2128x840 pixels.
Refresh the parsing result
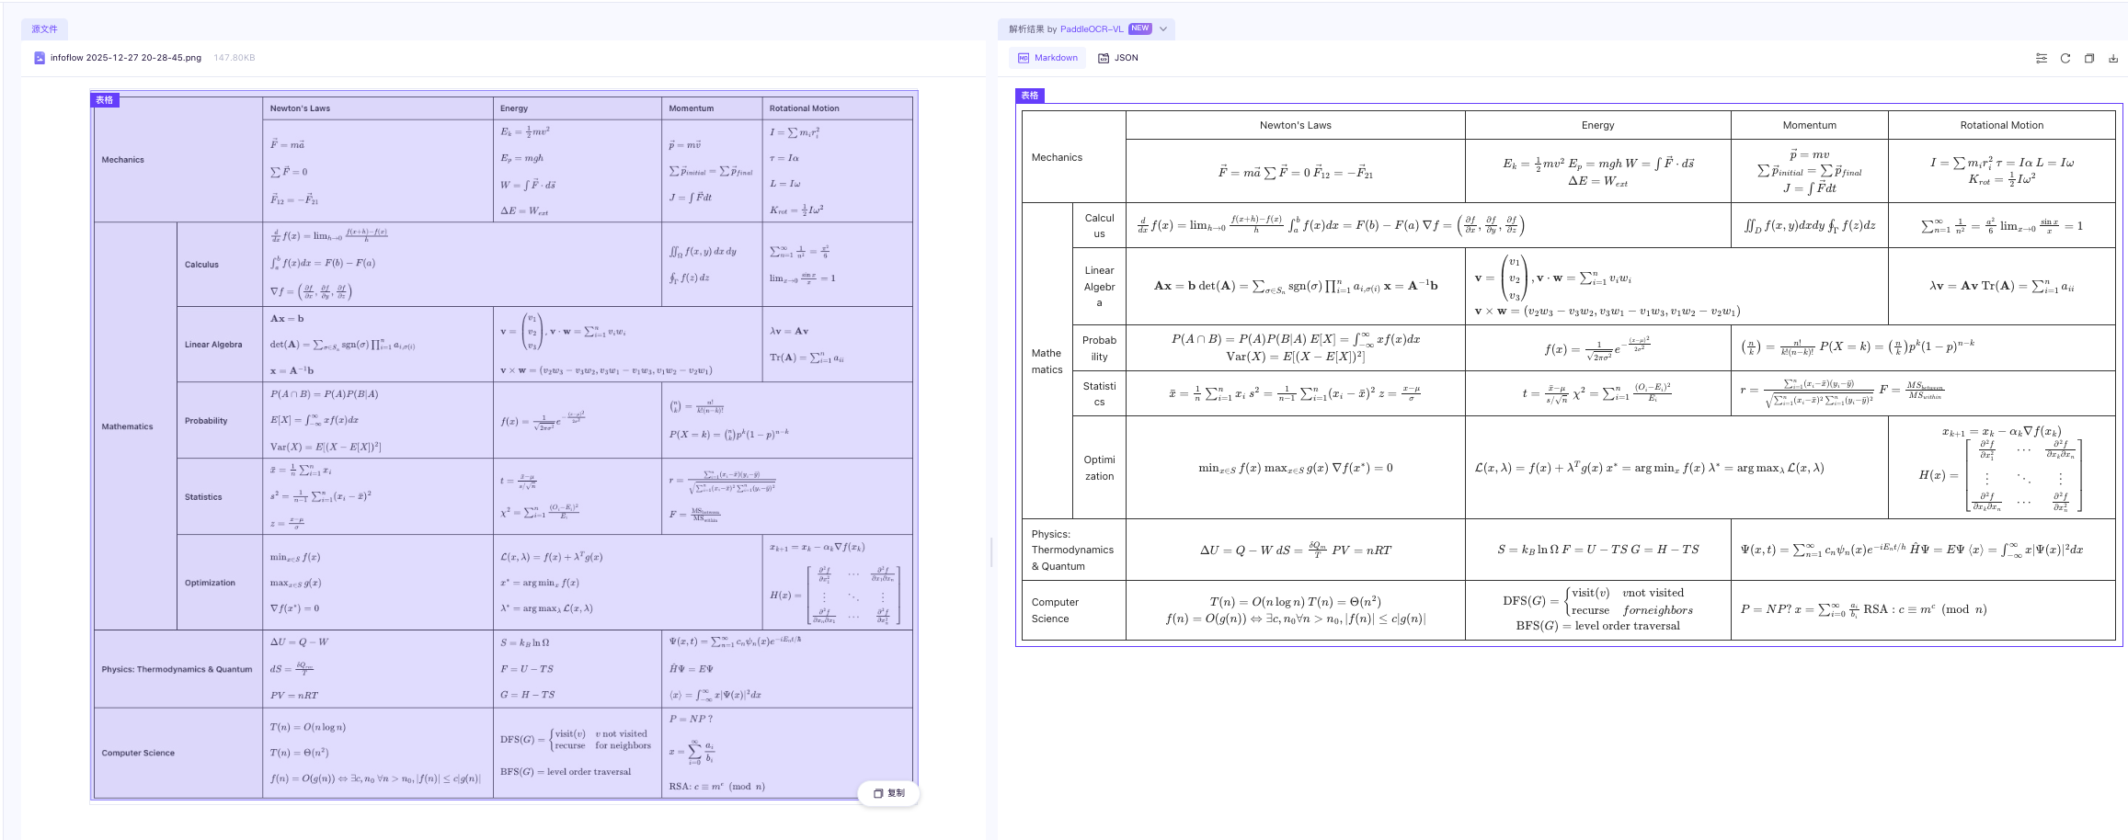pos(2065,58)
